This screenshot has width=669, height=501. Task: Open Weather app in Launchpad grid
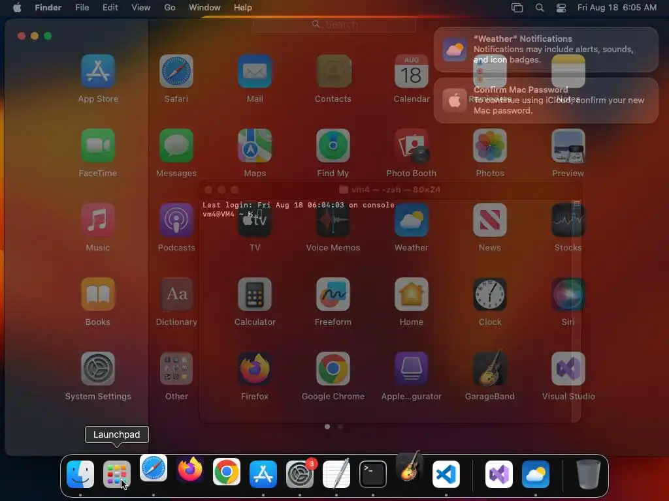pyautogui.click(x=412, y=220)
